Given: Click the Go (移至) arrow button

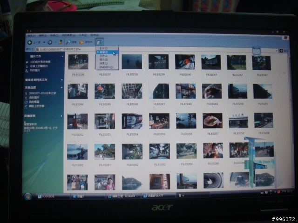Looking at the screenshot, I should [284, 51].
